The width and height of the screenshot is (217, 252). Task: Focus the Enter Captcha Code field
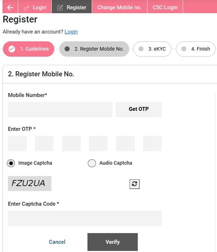pos(85,219)
